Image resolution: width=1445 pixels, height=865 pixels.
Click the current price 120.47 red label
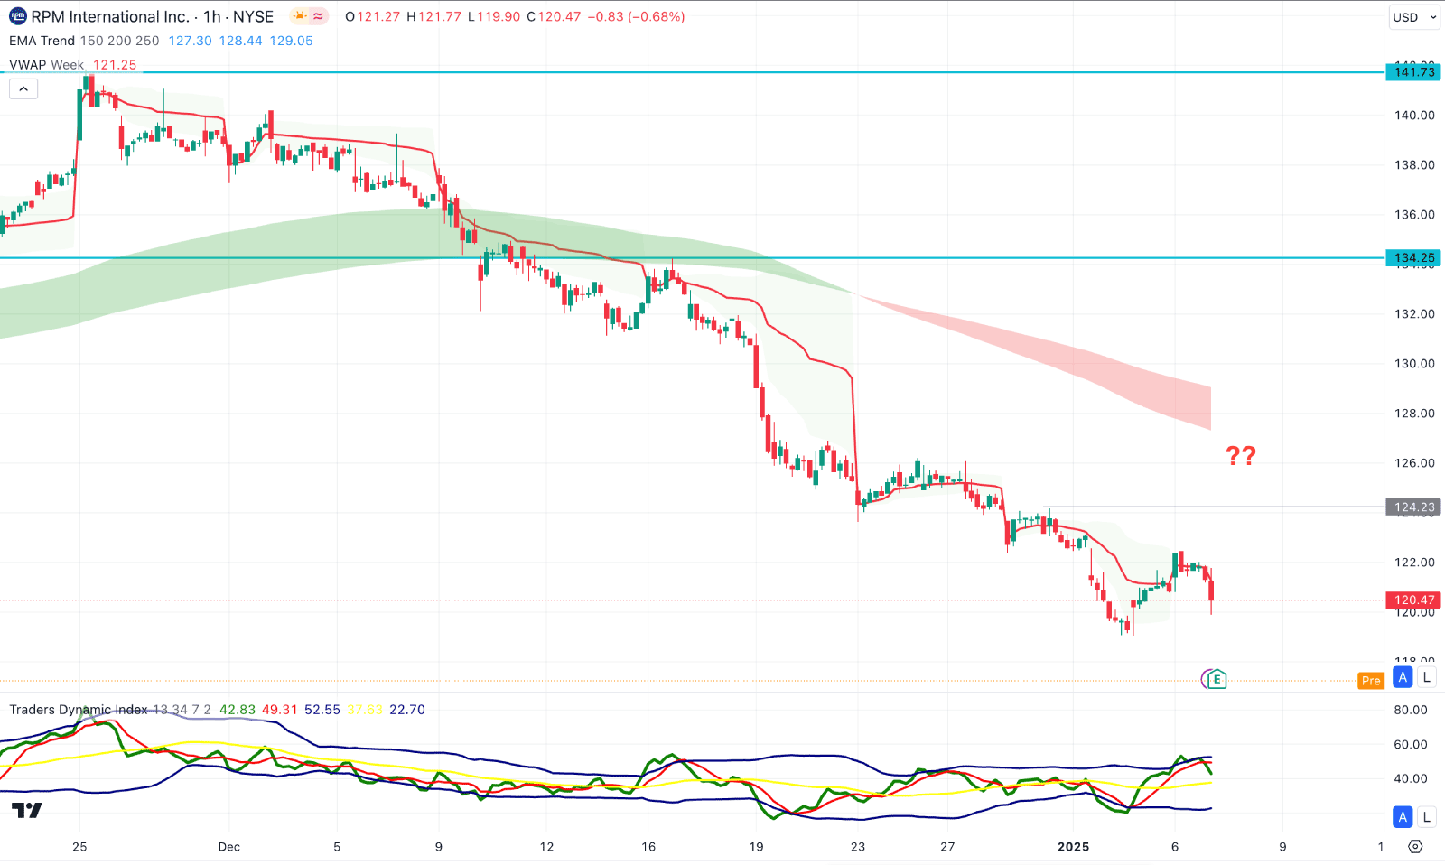pos(1414,600)
